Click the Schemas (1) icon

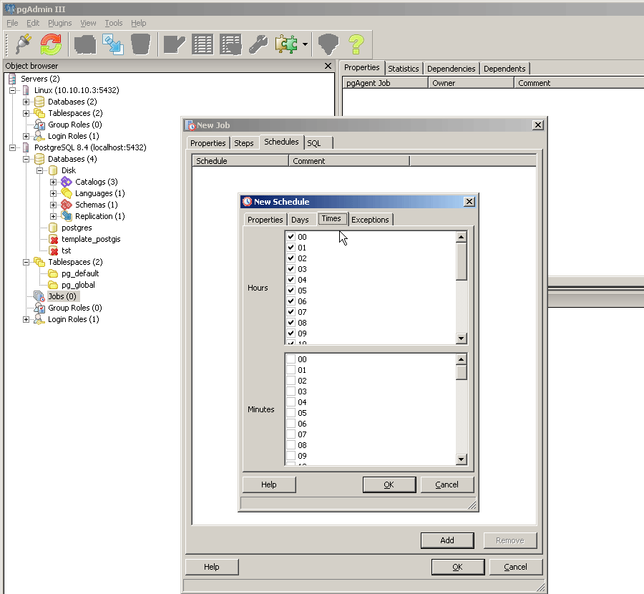pos(66,205)
